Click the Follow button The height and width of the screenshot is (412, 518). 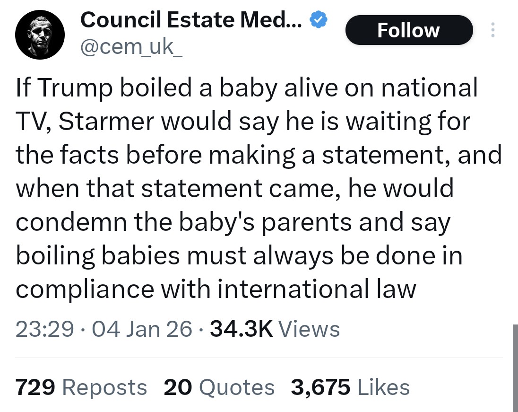(x=409, y=30)
